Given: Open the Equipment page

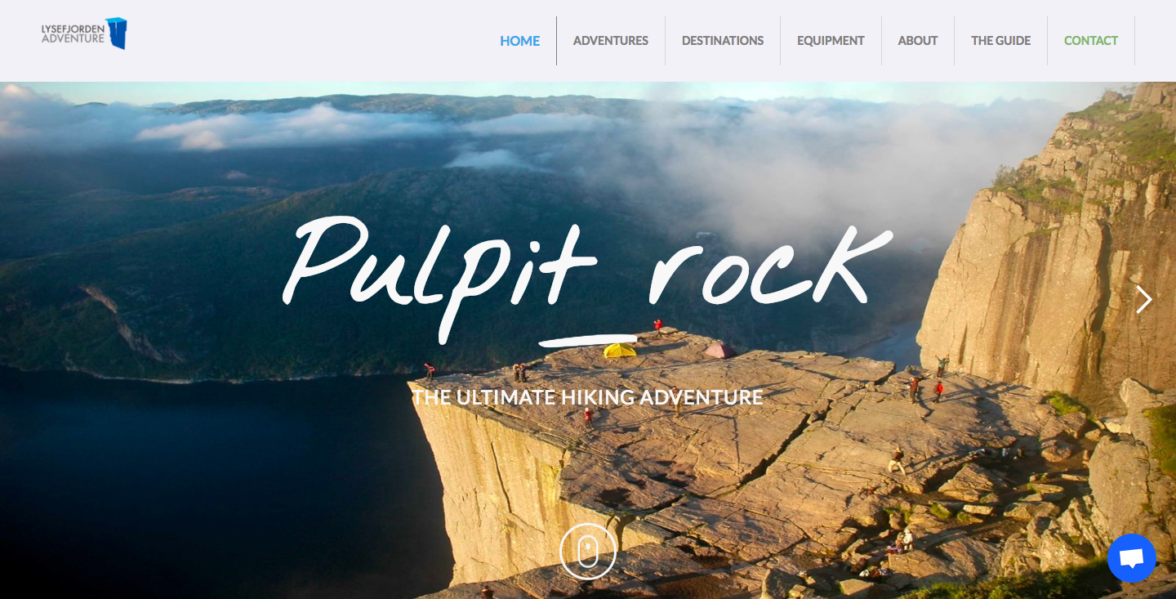Looking at the screenshot, I should pos(831,41).
